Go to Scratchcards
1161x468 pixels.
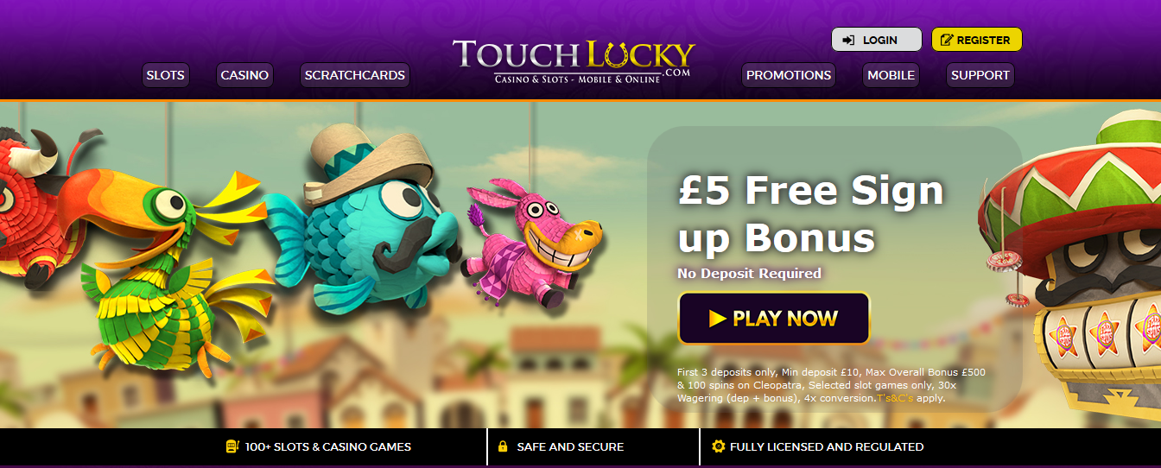point(355,75)
